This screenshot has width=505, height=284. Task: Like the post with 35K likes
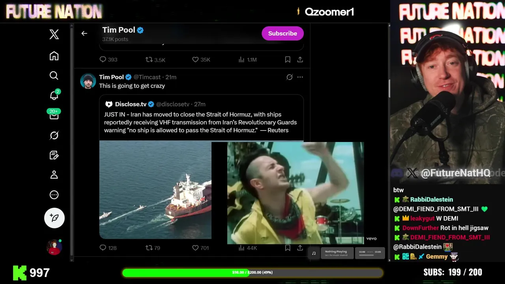[201, 60]
